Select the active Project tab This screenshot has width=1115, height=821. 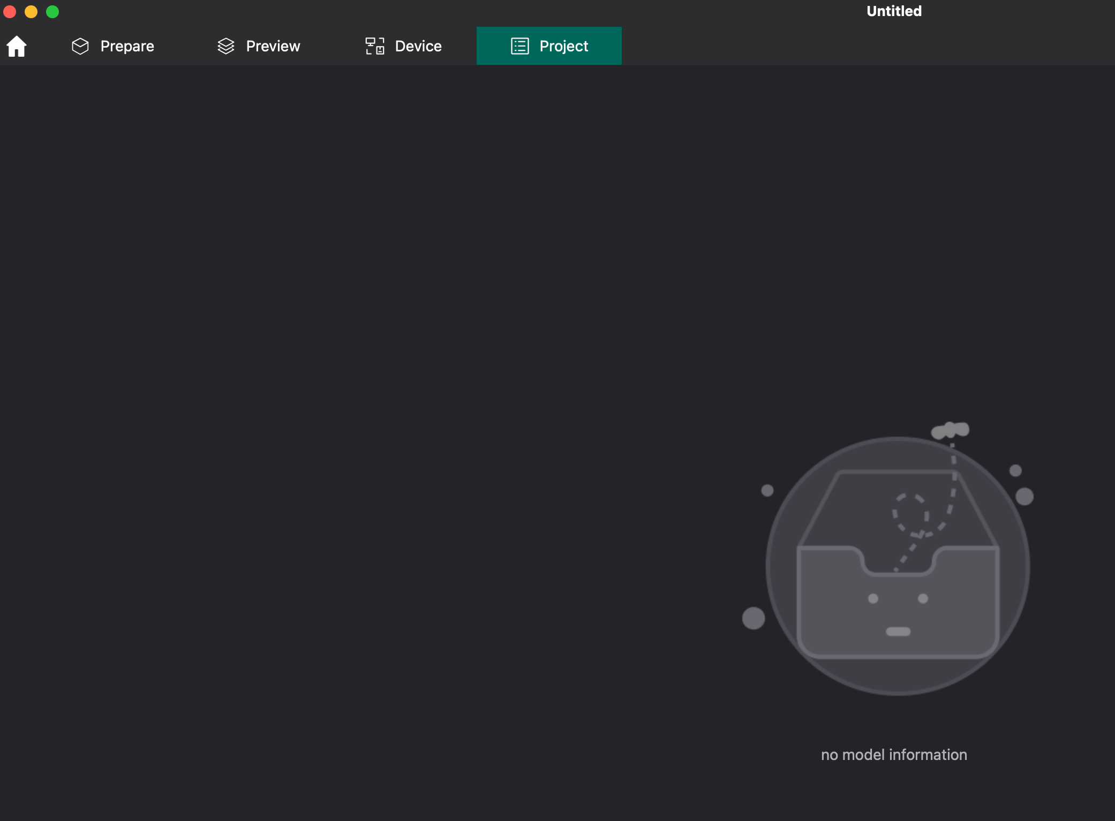(x=563, y=45)
